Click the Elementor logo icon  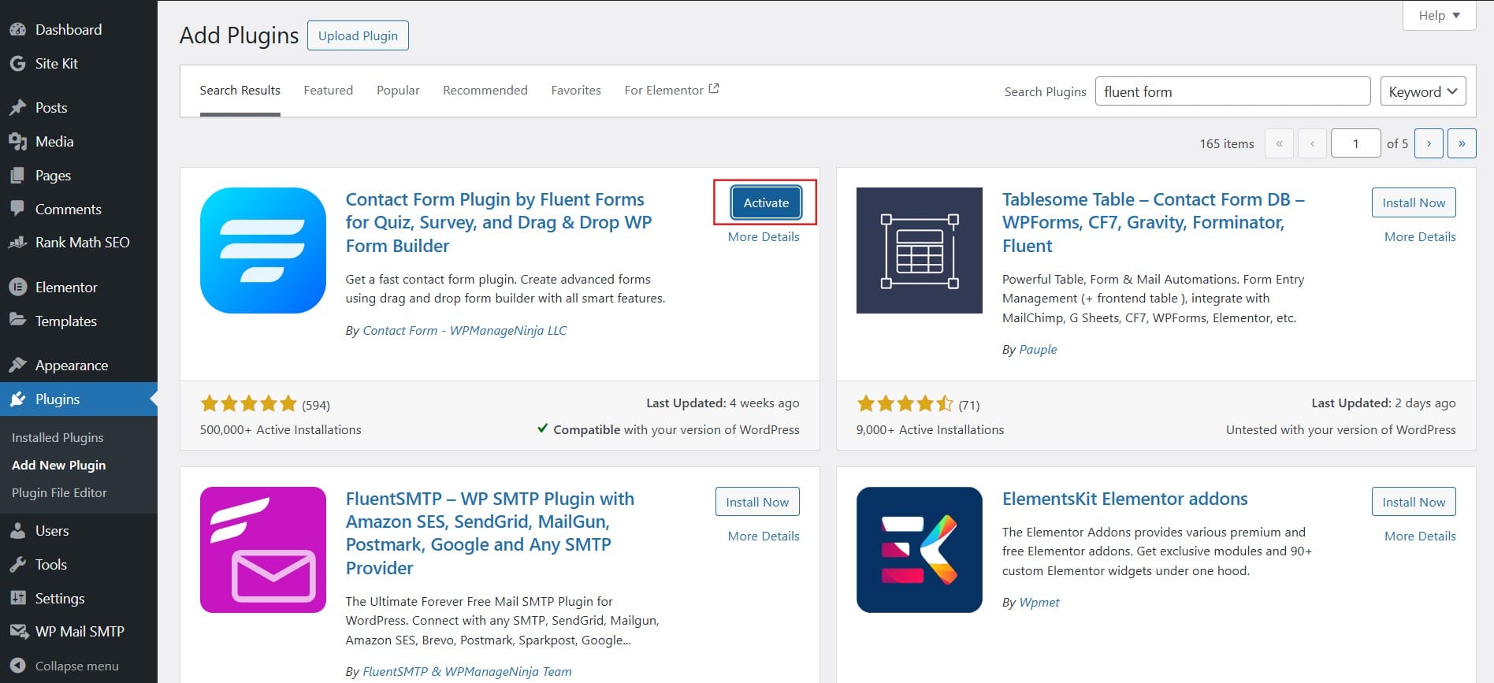pos(17,288)
